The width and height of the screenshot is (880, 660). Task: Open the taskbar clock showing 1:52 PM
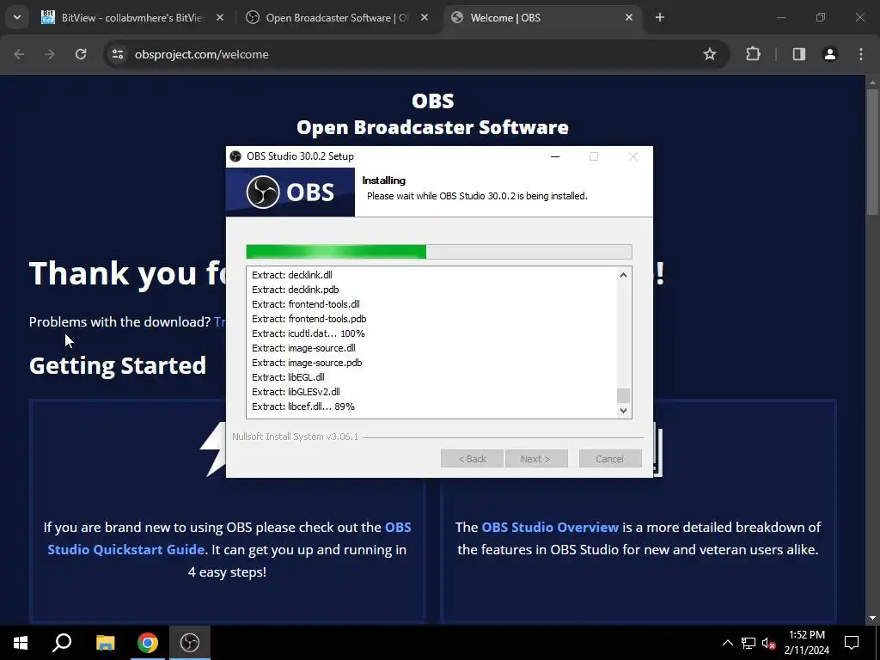807,643
